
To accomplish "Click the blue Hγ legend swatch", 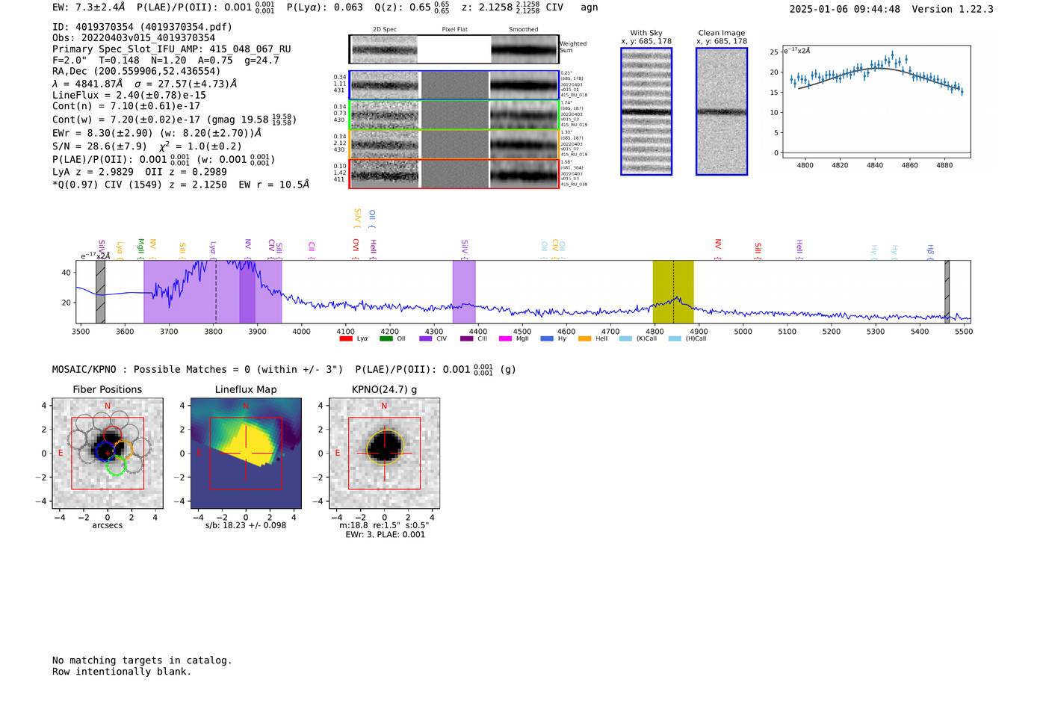I will tap(547, 338).
